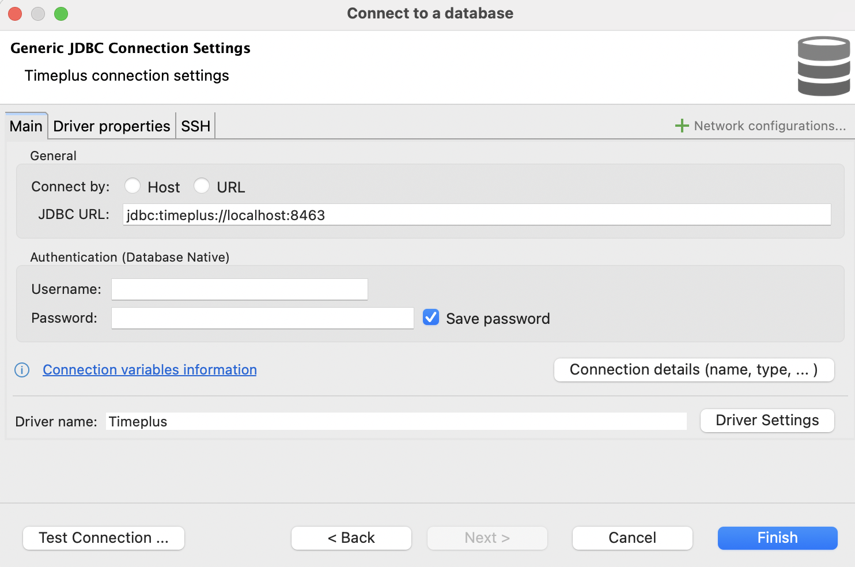The width and height of the screenshot is (855, 567).
Task: Click into the Password field
Action: click(262, 318)
